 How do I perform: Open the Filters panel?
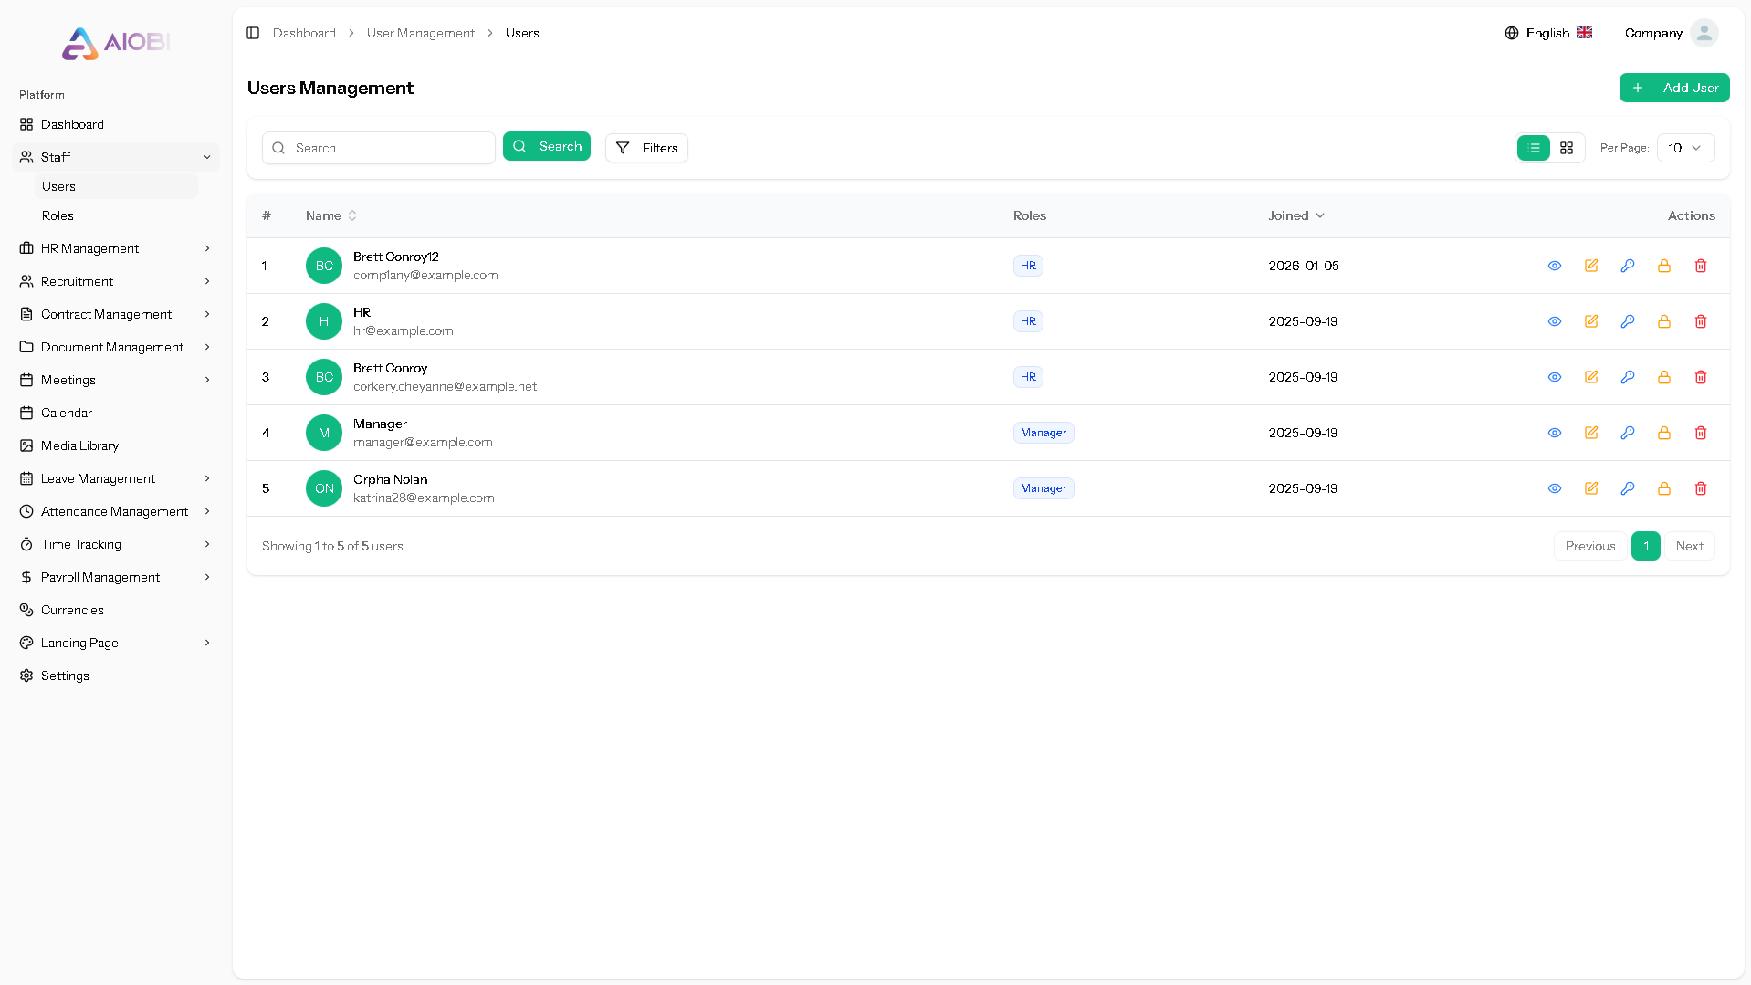pos(646,147)
